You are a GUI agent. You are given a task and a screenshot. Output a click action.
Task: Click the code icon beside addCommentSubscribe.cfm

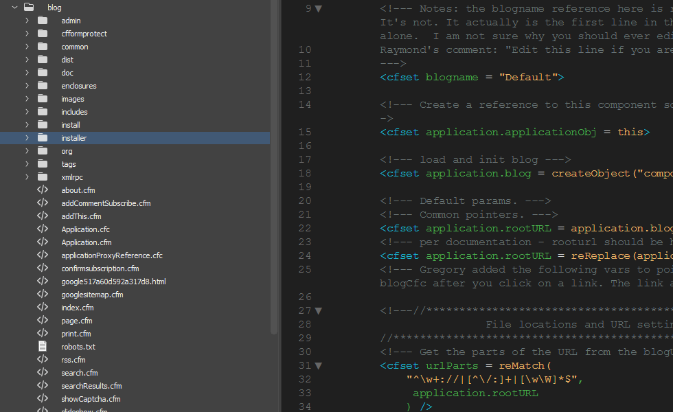(x=43, y=203)
